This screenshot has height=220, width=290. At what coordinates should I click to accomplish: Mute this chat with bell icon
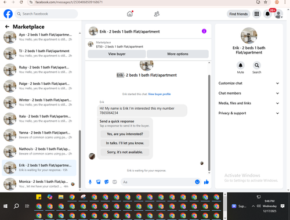click(241, 66)
